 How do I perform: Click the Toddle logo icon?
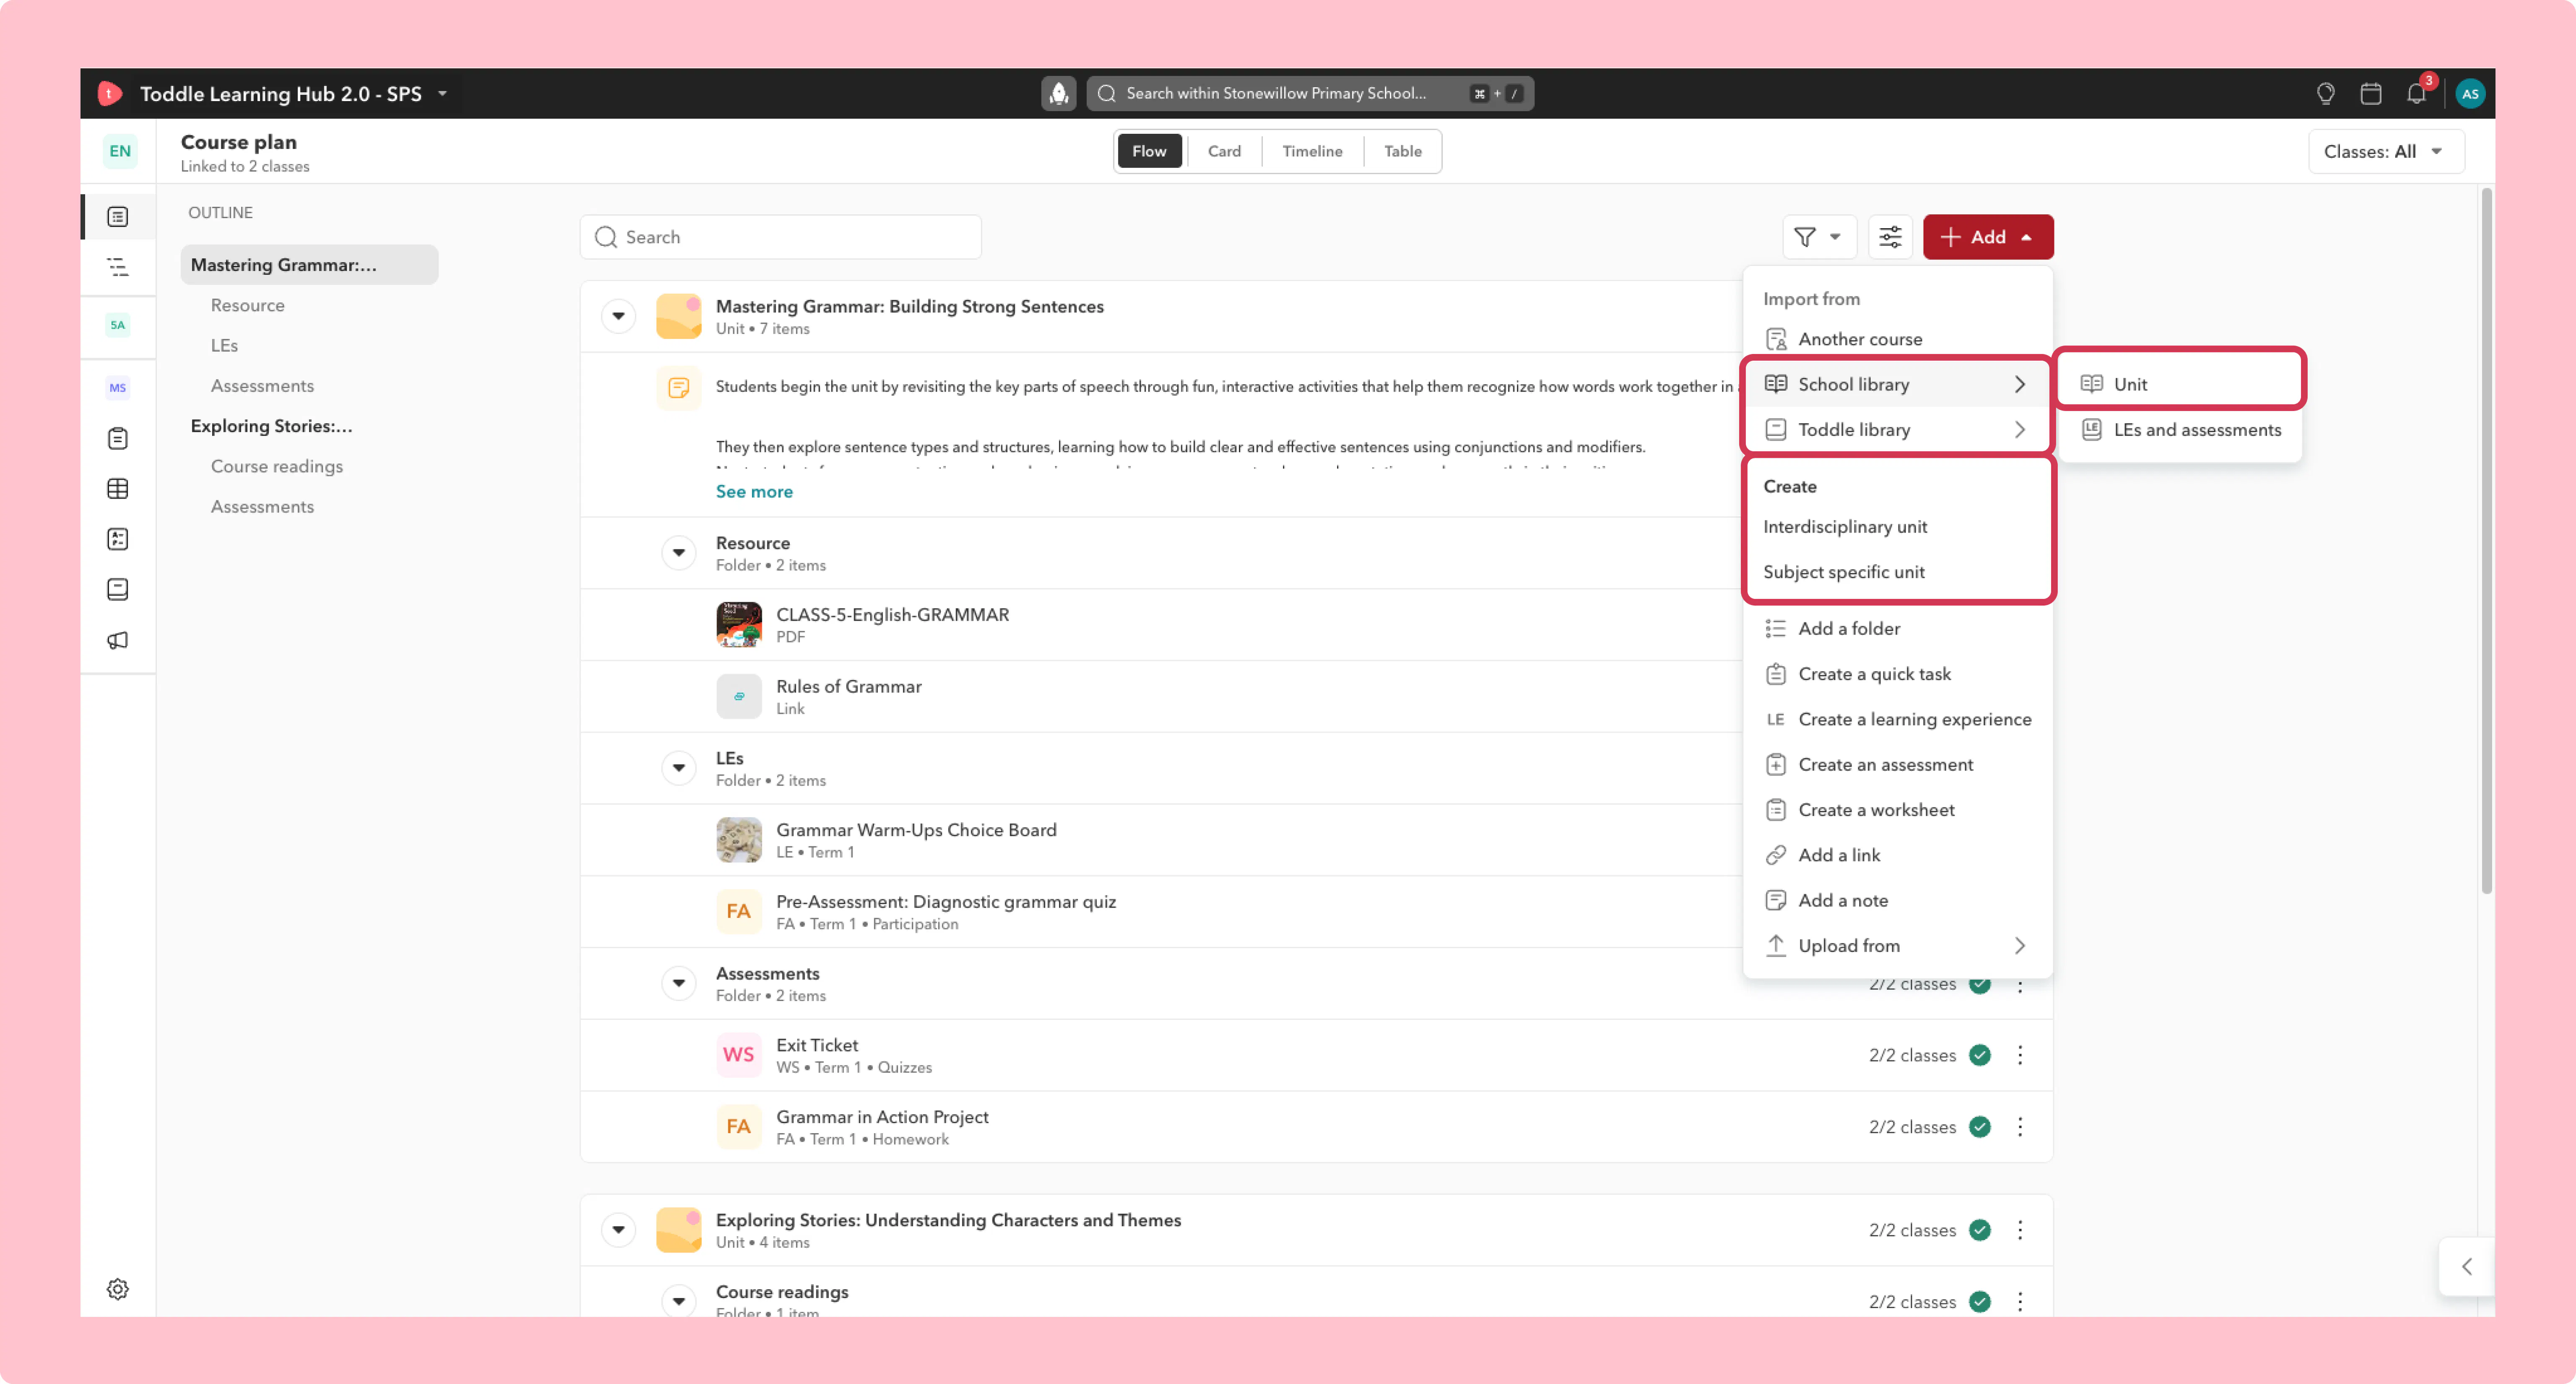(x=110, y=94)
